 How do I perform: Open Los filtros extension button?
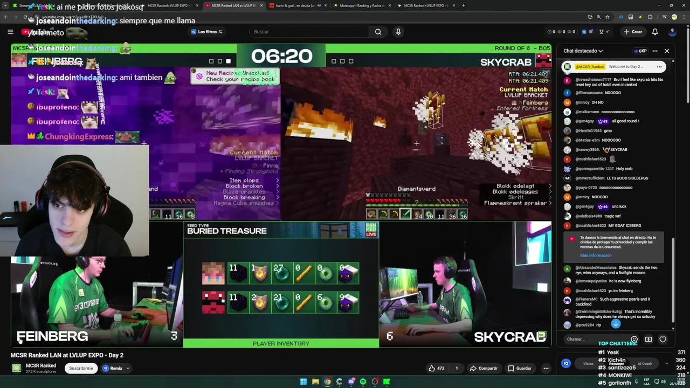208,32
